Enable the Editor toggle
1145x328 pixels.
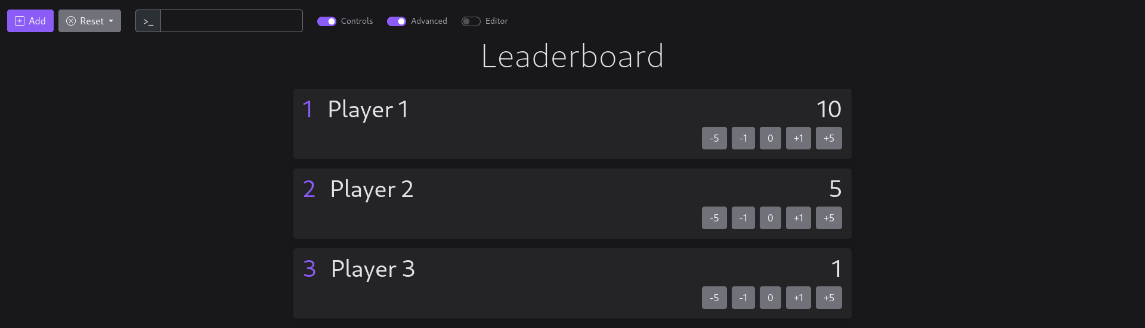(x=471, y=21)
